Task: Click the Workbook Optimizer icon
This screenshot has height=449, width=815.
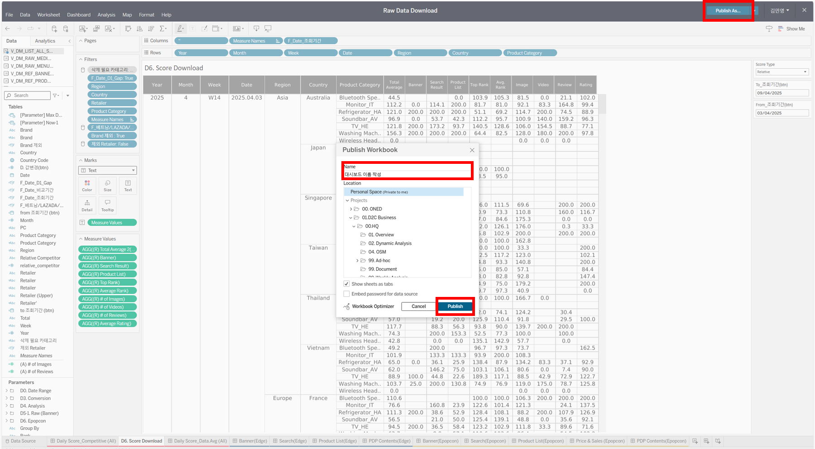Action: click(347, 306)
